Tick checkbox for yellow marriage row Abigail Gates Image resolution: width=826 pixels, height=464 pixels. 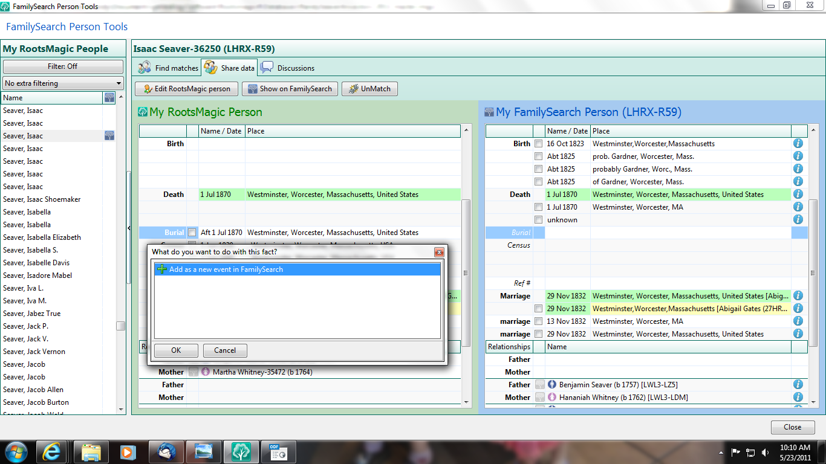click(x=538, y=309)
